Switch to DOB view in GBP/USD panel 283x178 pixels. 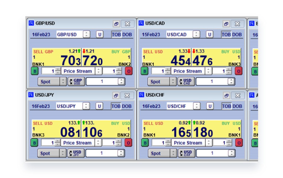tap(127, 35)
